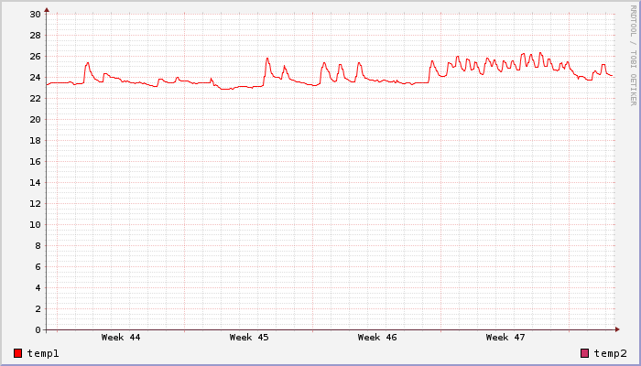Select the Week 46 x-axis label
The height and width of the screenshot is (366, 641).
pyautogui.click(x=377, y=338)
